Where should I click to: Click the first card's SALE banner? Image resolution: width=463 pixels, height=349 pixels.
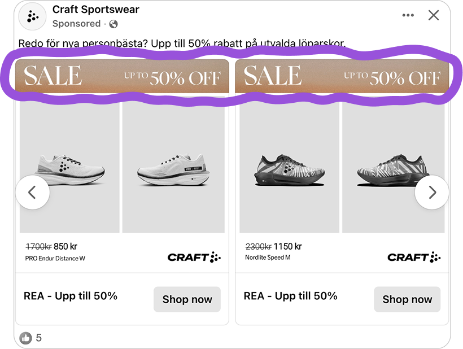(x=122, y=77)
